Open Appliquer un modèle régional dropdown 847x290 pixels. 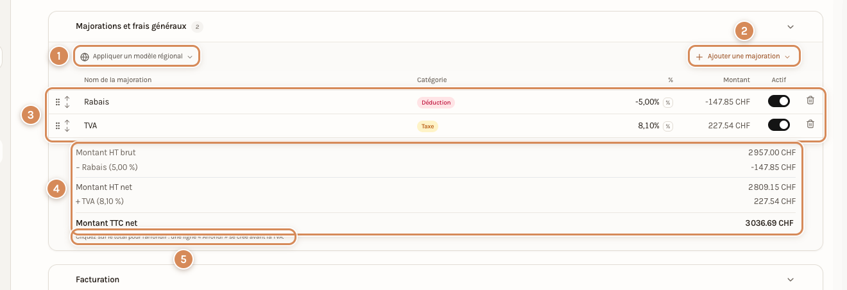pyautogui.click(x=137, y=56)
